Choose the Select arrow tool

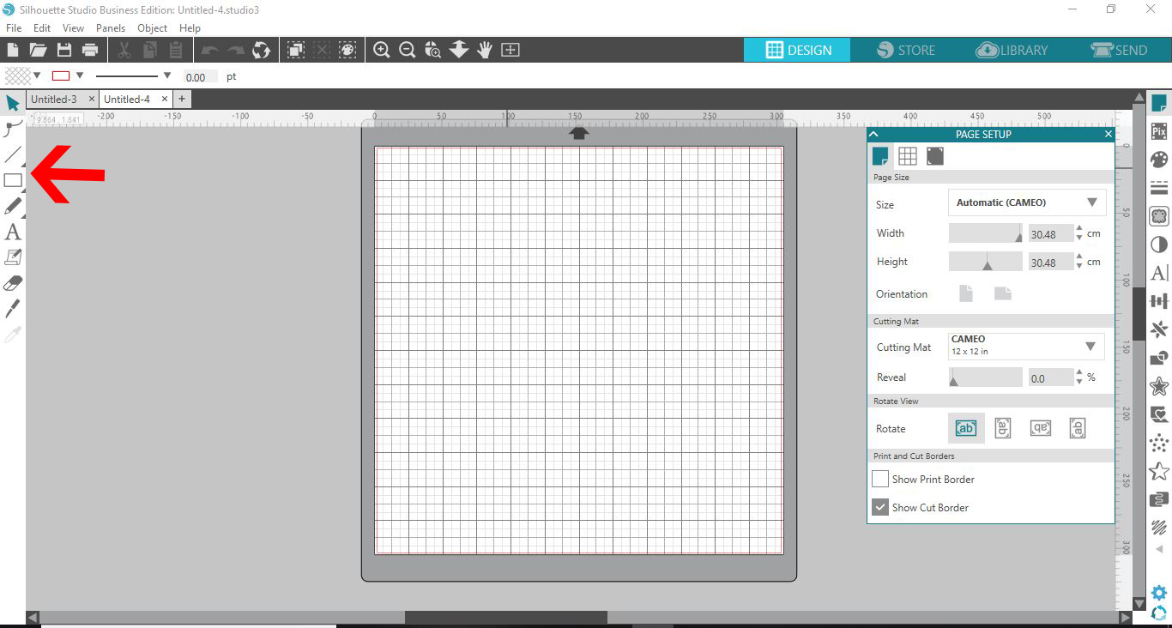[13, 104]
